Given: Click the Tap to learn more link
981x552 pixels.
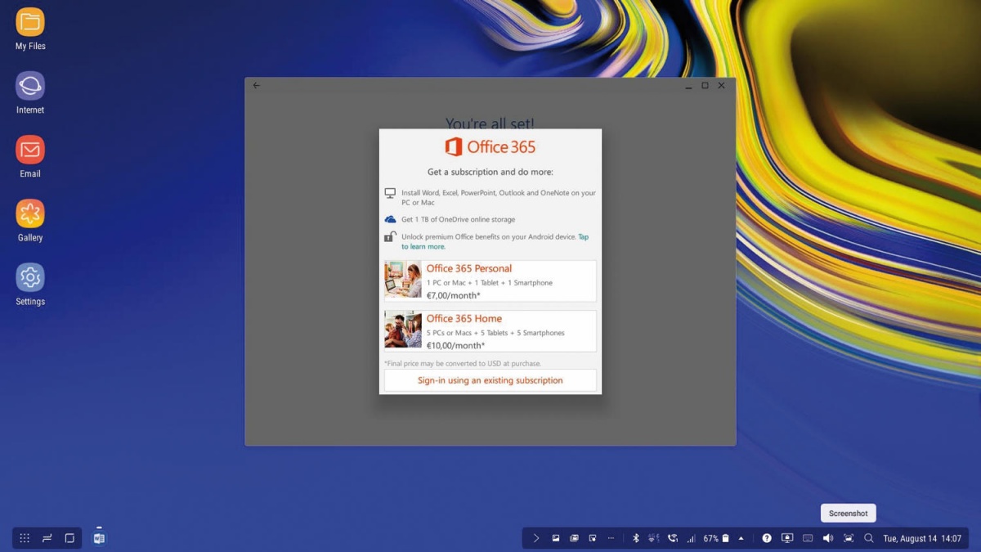Looking at the screenshot, I should [x=495, y=241].
